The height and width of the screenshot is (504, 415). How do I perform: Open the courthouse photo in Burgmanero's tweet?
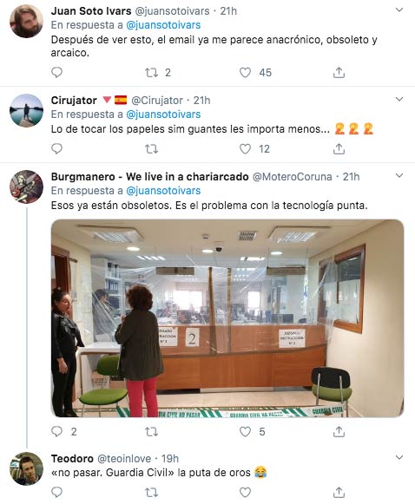click(227, 318)
